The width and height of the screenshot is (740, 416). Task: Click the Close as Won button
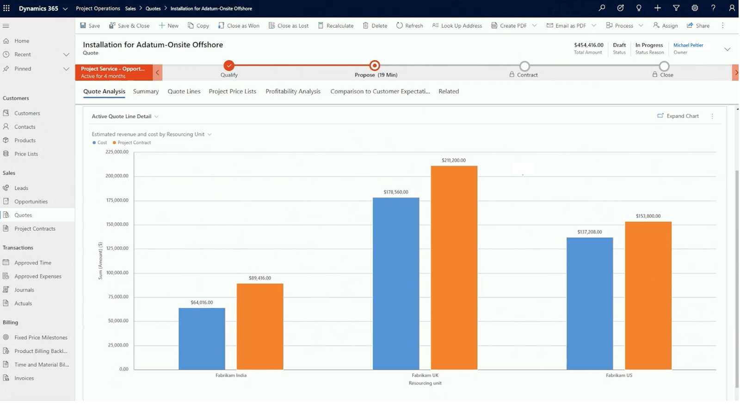point(239,25)
